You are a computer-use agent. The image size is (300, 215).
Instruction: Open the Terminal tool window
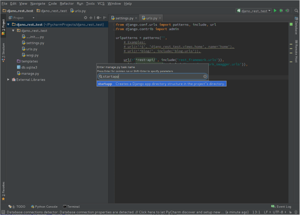pos(71,207)
